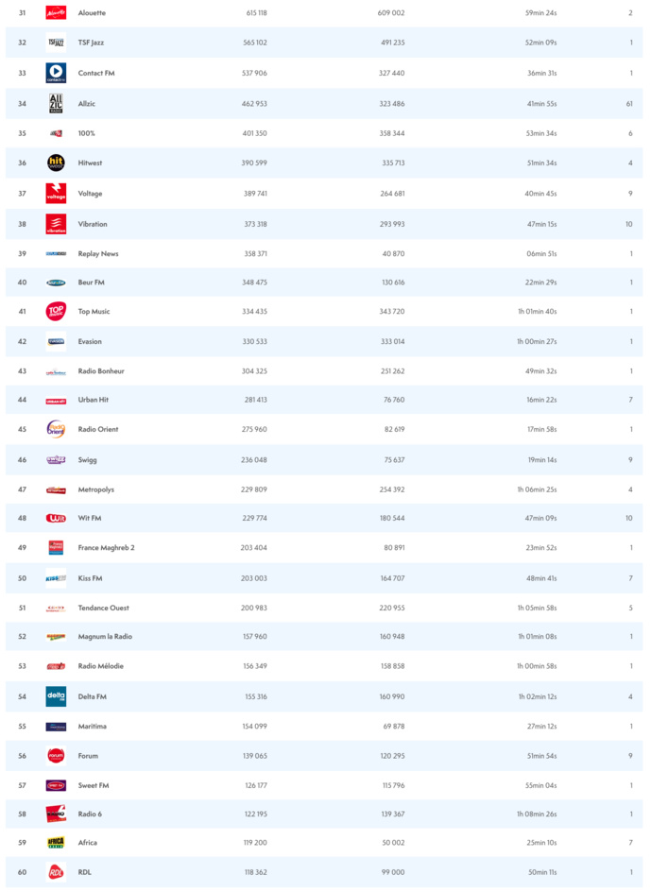Click the Top Music logo icon
Screen dimensions: 651x892
point(56,311)
